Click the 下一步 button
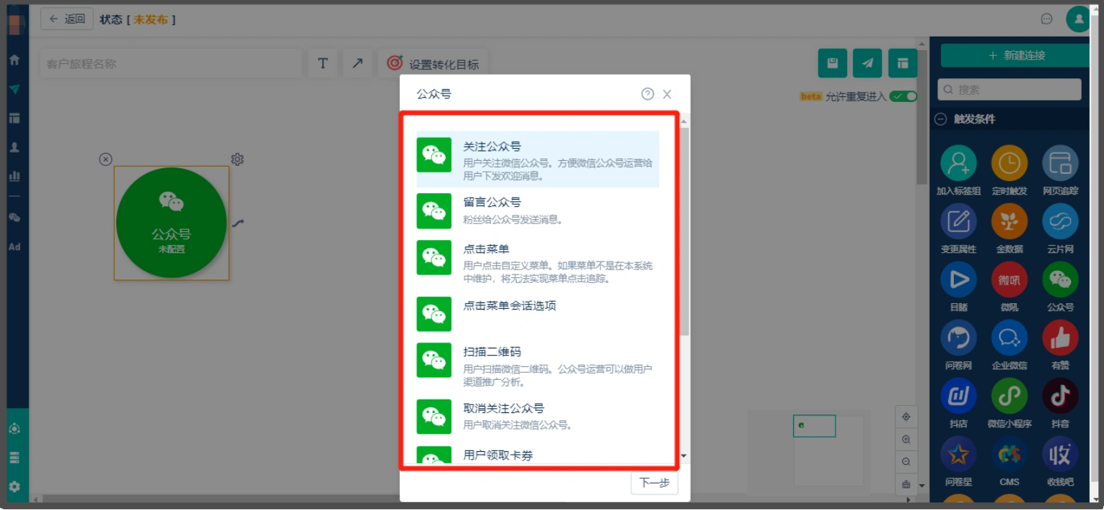The image size is (1104, 510). pyautogui.click(x=655, y=483)
